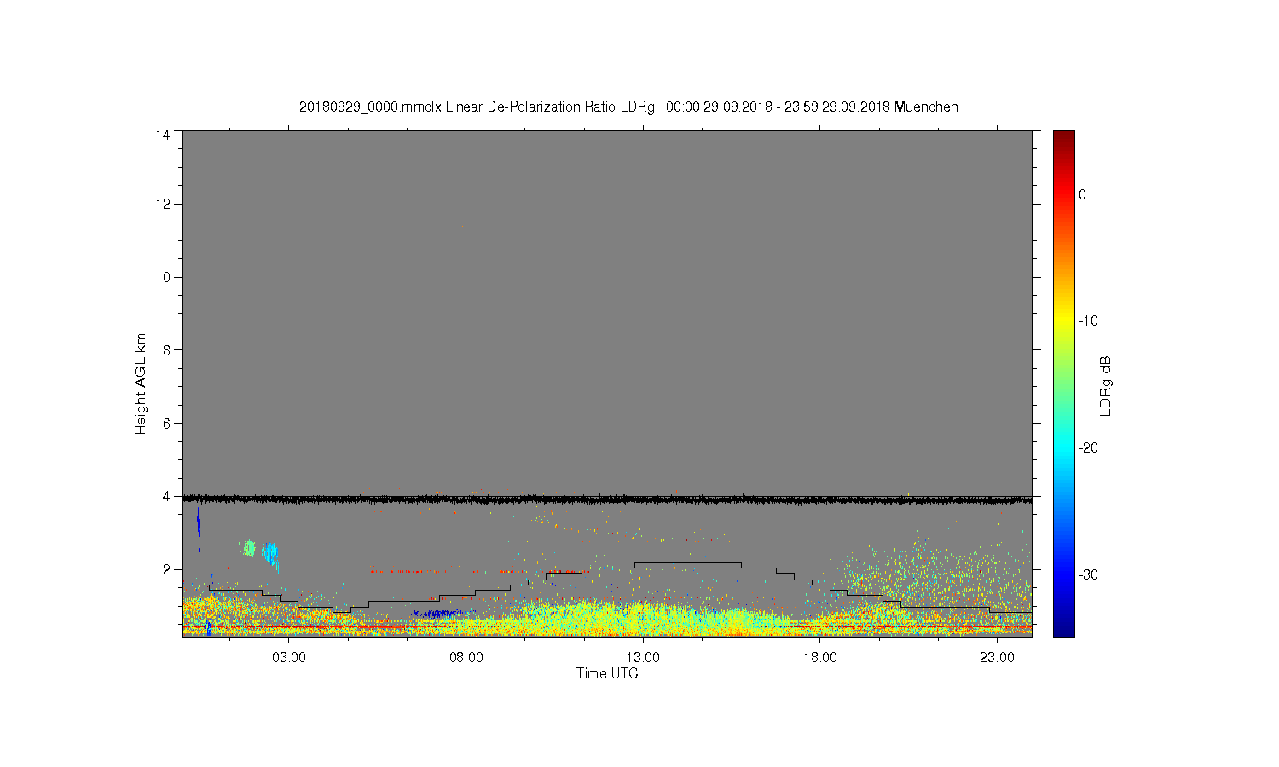Click the cyan echo patch near 2.5 km
Screen dimensions: 1279x767
click(271, 555)
